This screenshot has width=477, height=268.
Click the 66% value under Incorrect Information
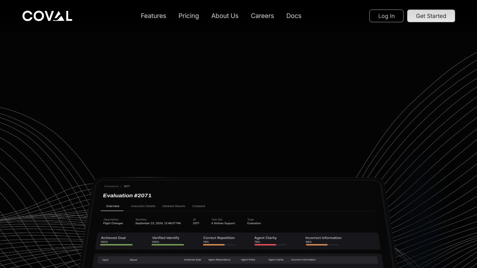coord(309,242)
